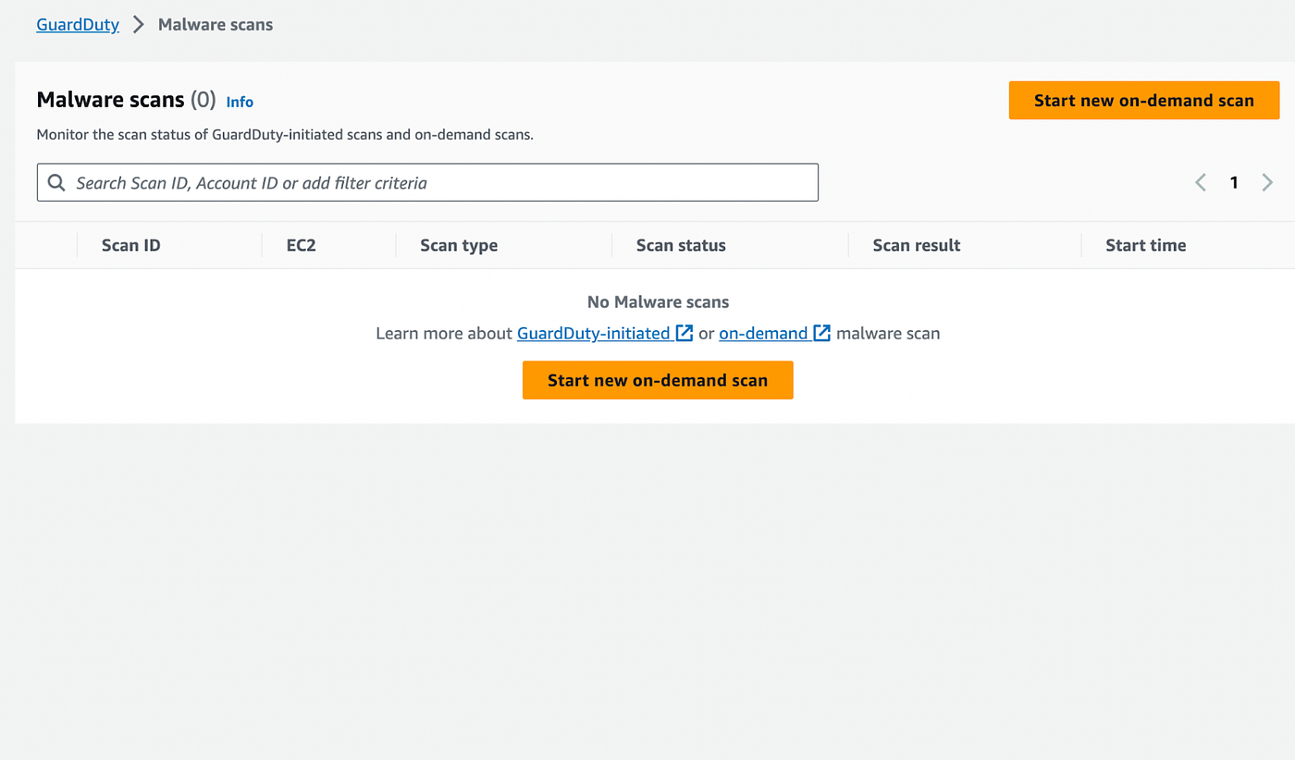Click the Scan result column header
This screenshot has height=760, width=1295.
click(x=917, y=245)
